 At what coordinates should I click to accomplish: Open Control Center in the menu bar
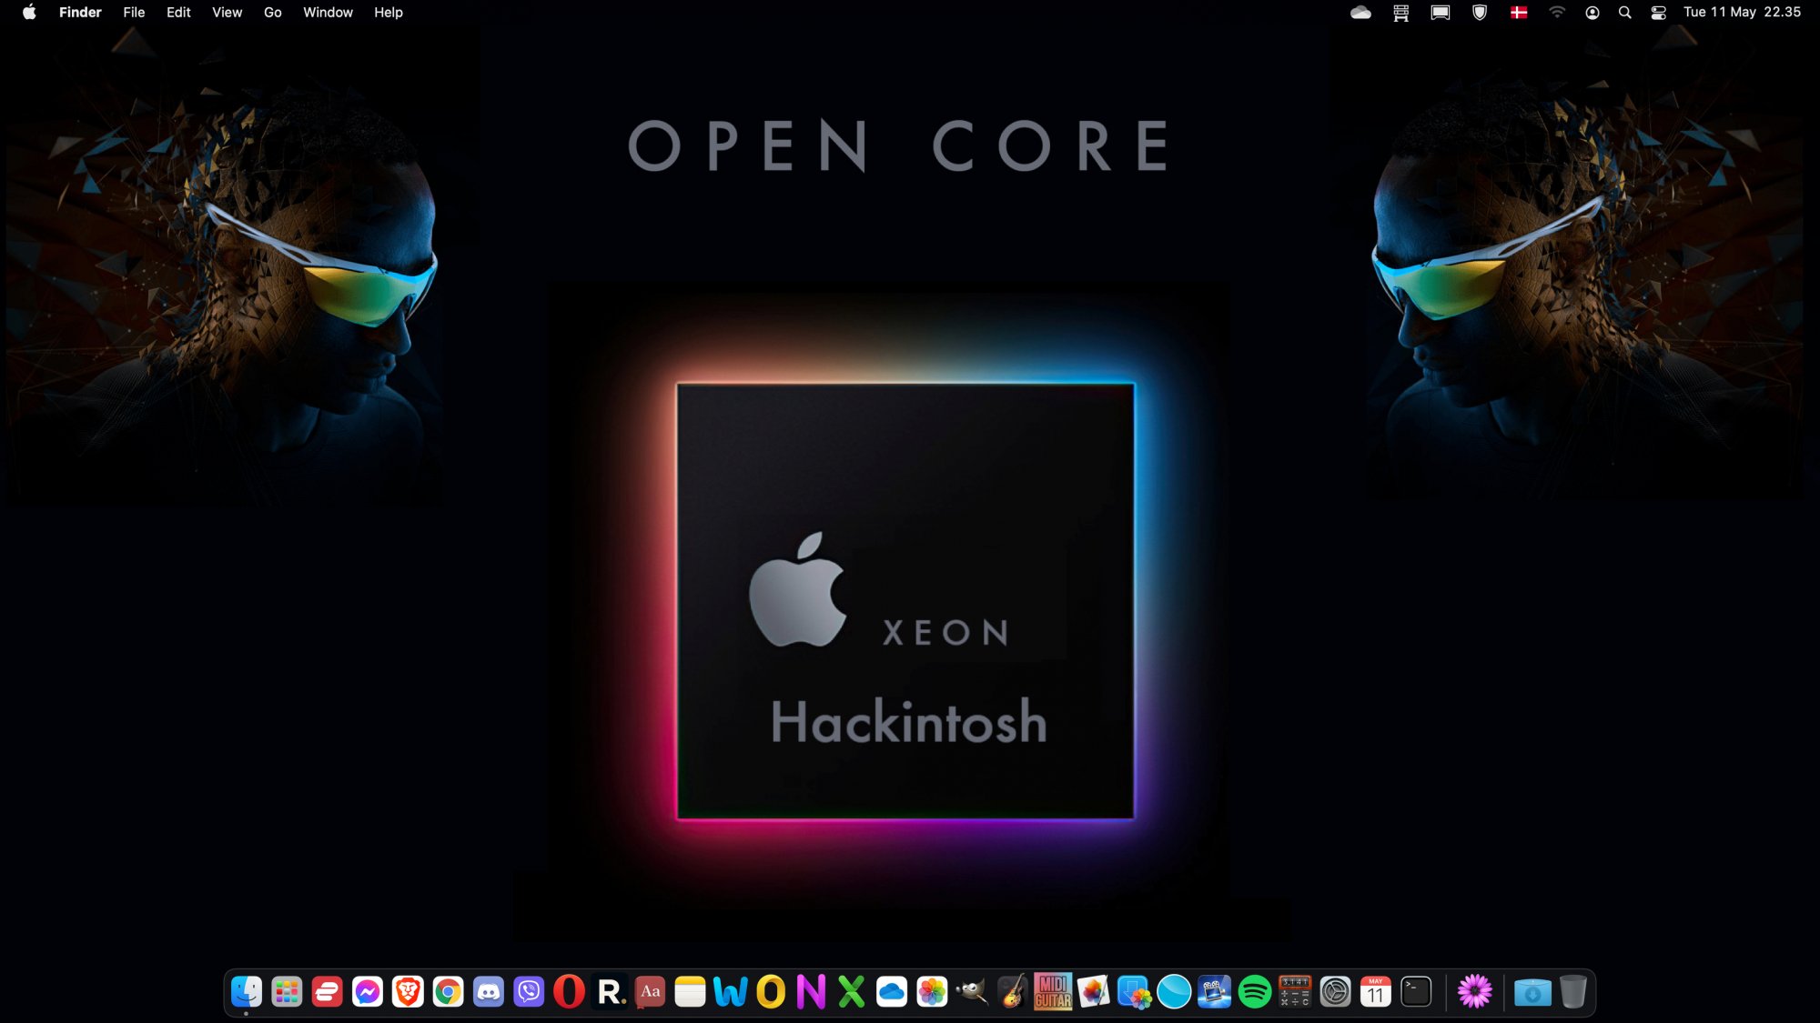1659,12
